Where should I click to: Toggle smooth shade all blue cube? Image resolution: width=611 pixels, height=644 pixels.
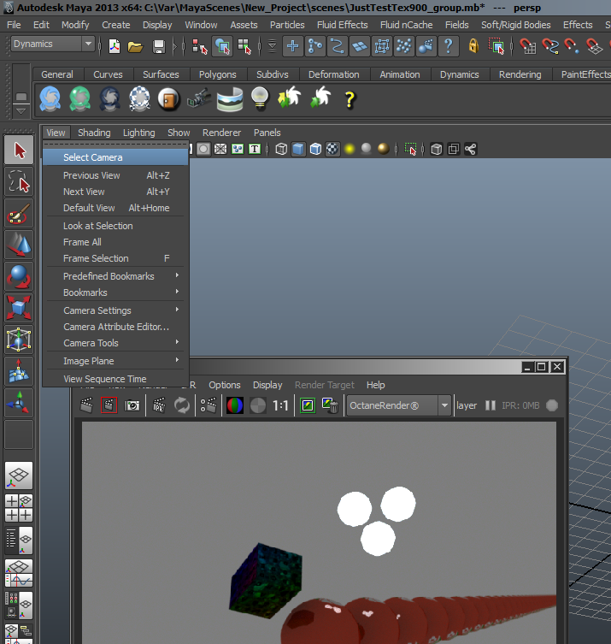click(298, 149)
